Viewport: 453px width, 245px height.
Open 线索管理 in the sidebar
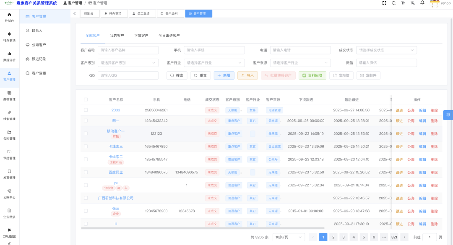pyautogui.click(x=9, y=115)
